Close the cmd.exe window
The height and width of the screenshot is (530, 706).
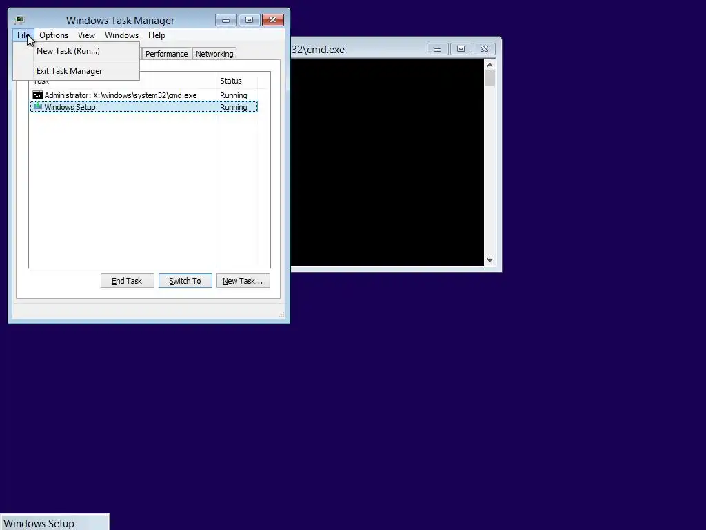484,49
